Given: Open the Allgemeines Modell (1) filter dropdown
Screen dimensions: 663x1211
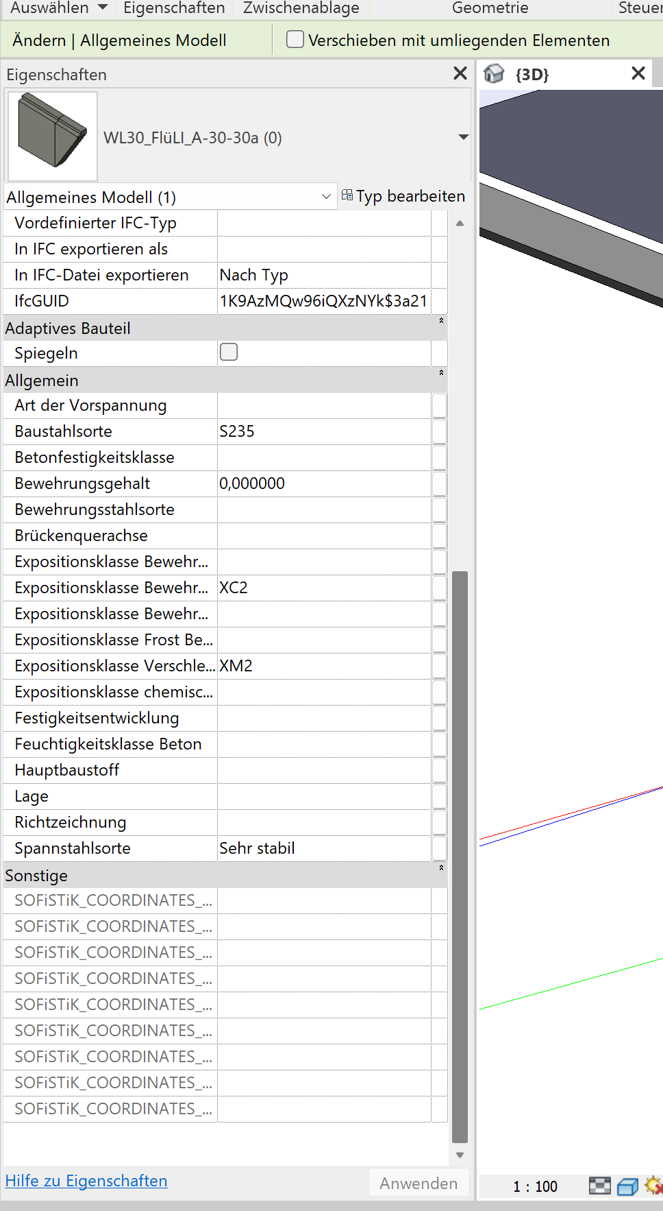Looking at the screenshot, I should coord(326,197).
